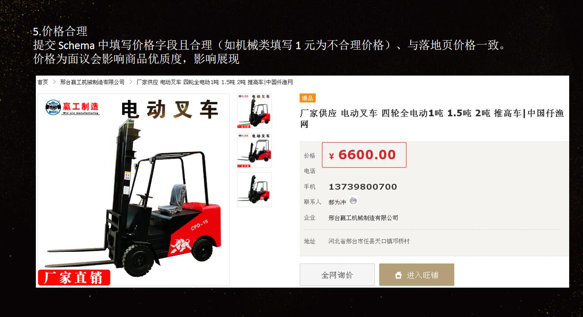Viewport: 583px width, 317px height.
Task: Select the third forklift thumbnail
Action: click(x=254, y=190)
